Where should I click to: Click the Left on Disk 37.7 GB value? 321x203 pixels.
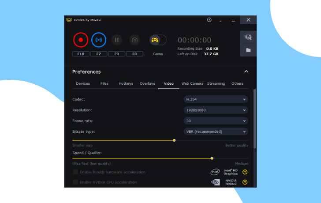point(211,54)
